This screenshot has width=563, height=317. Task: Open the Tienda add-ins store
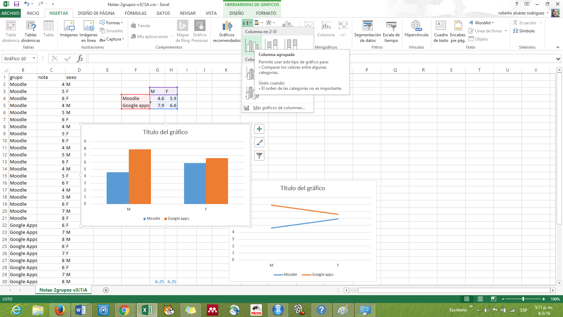(x=140, y=26)
